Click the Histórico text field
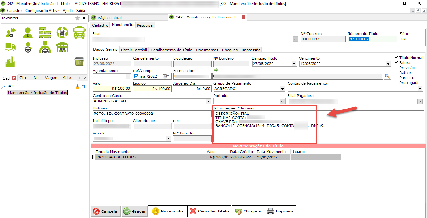427x218 pixels. (x=152, y=114)
